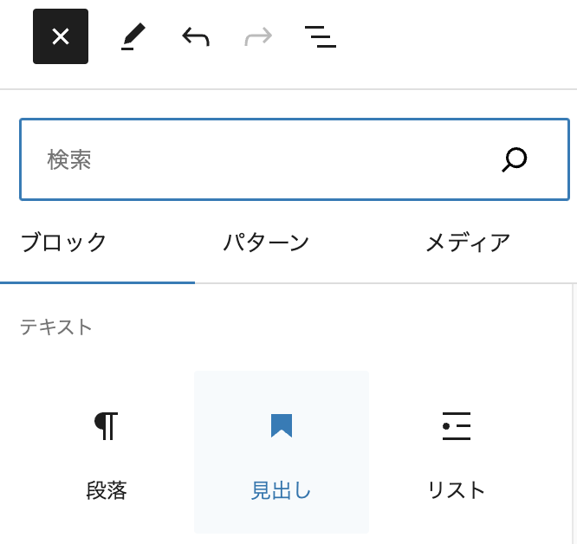Open the document overview list view
577x544 pixels.
[320, 36]
